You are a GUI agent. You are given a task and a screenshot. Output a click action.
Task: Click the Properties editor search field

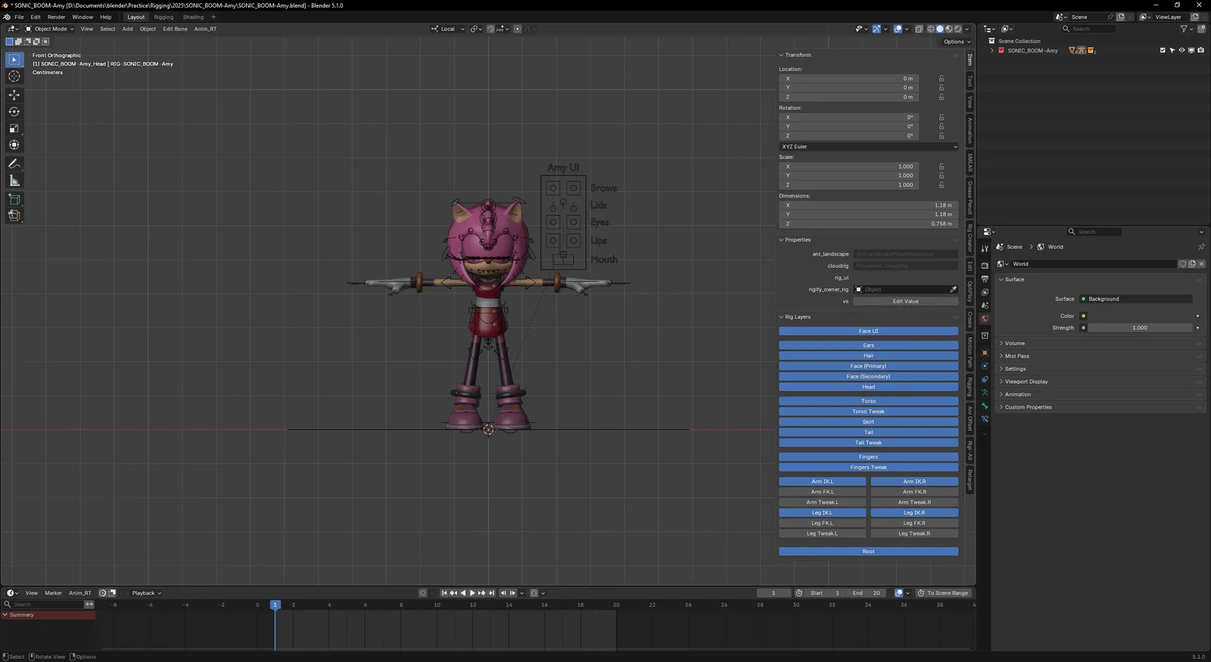(x=1094, y=232)
